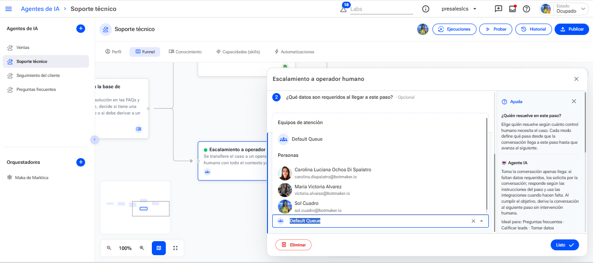Toggle the minimap view button
The width and height of the screenshot is (593, 263).
tap(159, 248)
